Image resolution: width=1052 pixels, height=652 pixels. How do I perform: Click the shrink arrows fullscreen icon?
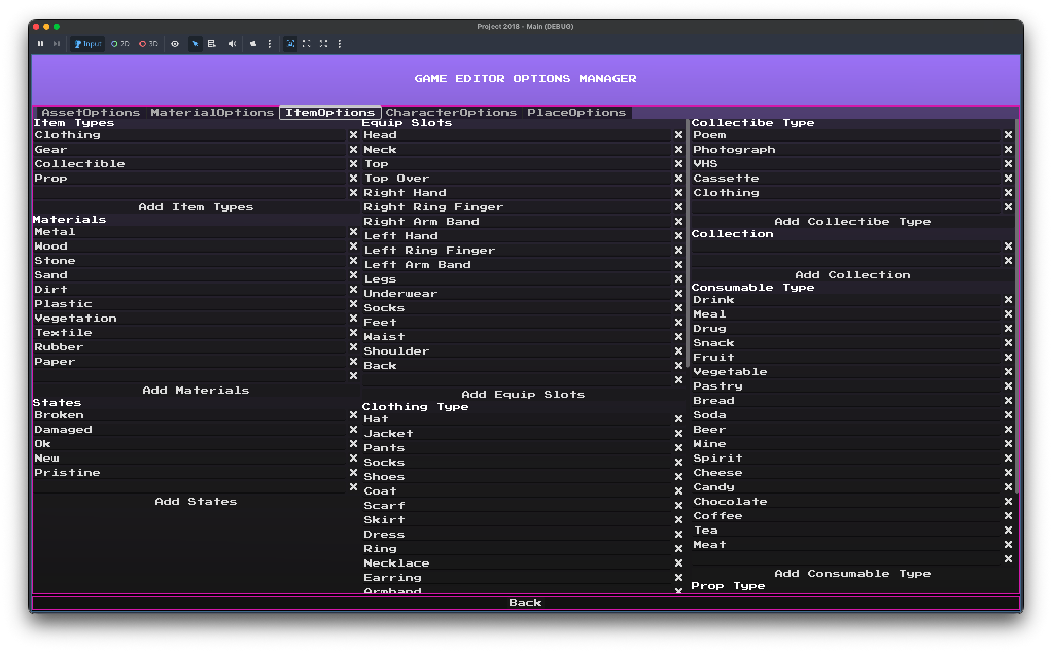pos(323,44)
